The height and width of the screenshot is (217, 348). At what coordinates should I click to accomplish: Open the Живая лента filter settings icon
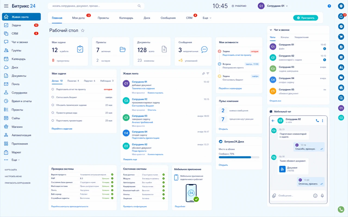coord(208,74)
